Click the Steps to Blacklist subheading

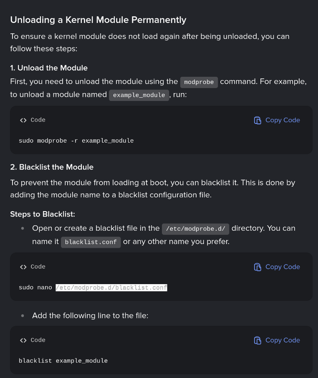[43, 214]
